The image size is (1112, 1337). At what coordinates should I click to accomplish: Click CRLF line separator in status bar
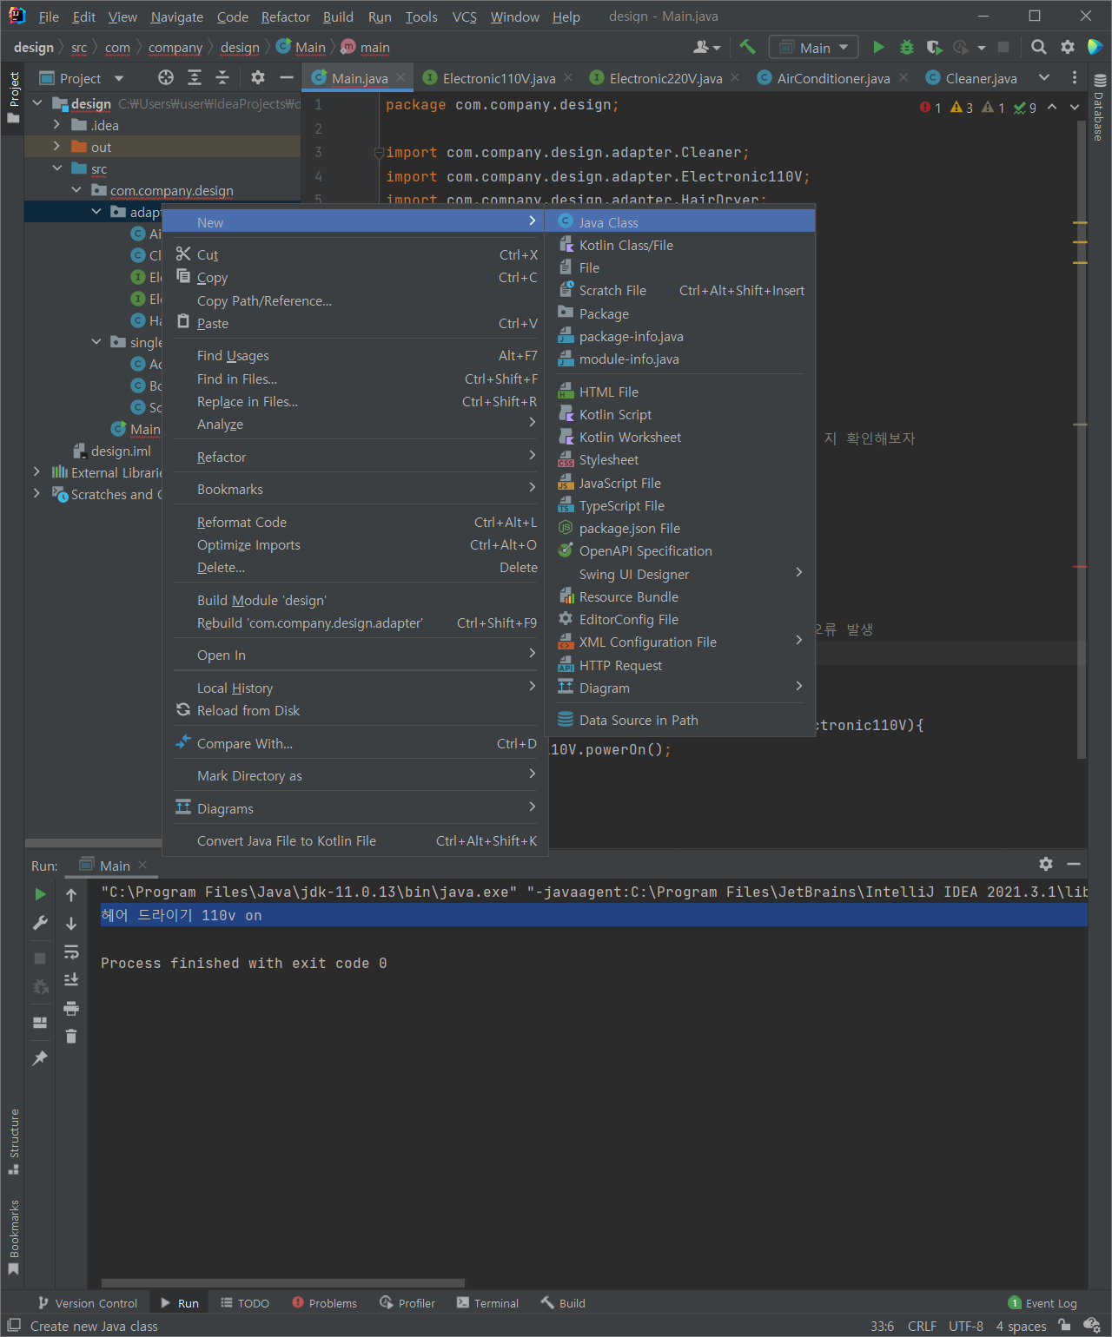[x=922, y=1326]
